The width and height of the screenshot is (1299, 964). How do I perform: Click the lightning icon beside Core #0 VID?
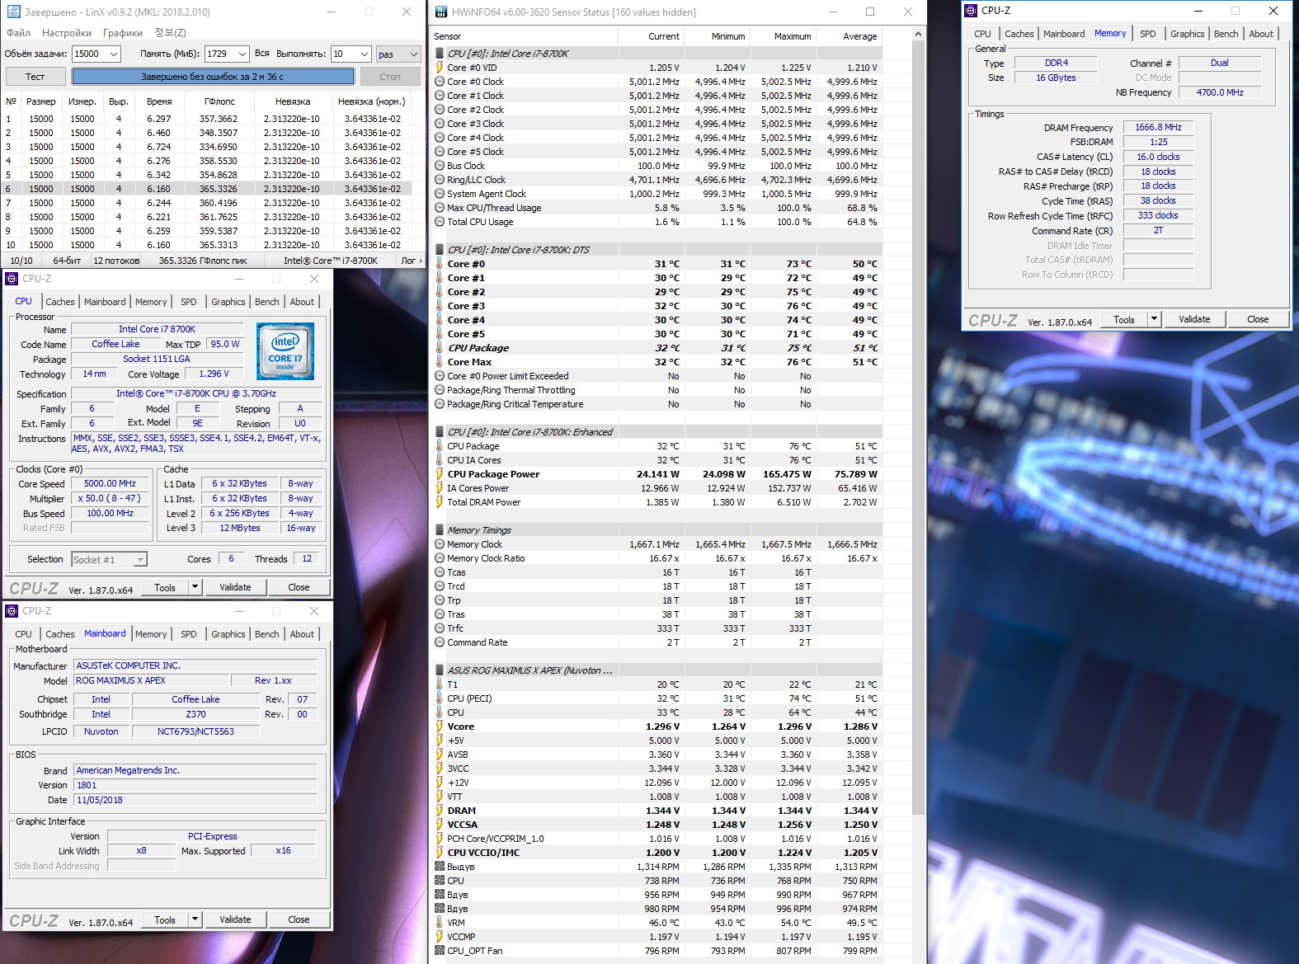pos(440,68)
